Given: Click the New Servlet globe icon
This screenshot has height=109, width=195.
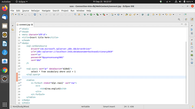Looking at the screenshot, I should click(x=118, y=15).
